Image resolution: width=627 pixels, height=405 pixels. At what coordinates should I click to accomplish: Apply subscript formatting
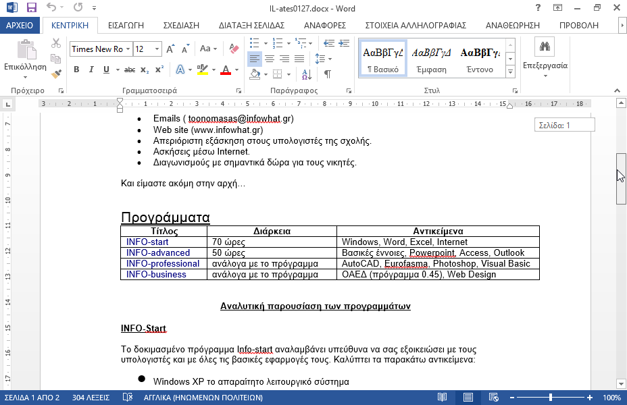click(x=145, y=70)
